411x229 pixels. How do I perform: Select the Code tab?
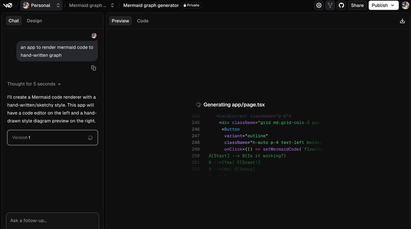143,21
